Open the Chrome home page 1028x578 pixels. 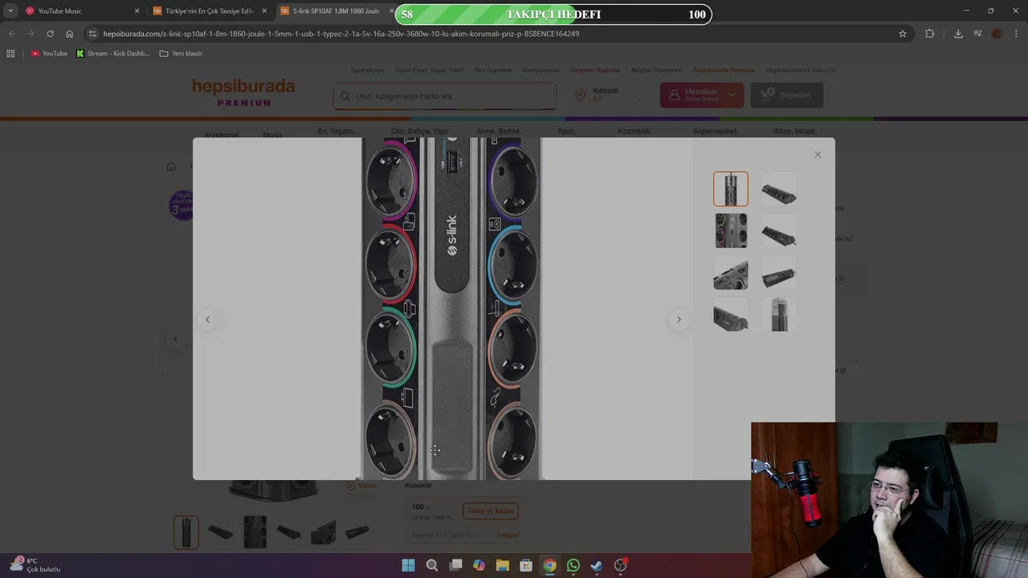69,34
